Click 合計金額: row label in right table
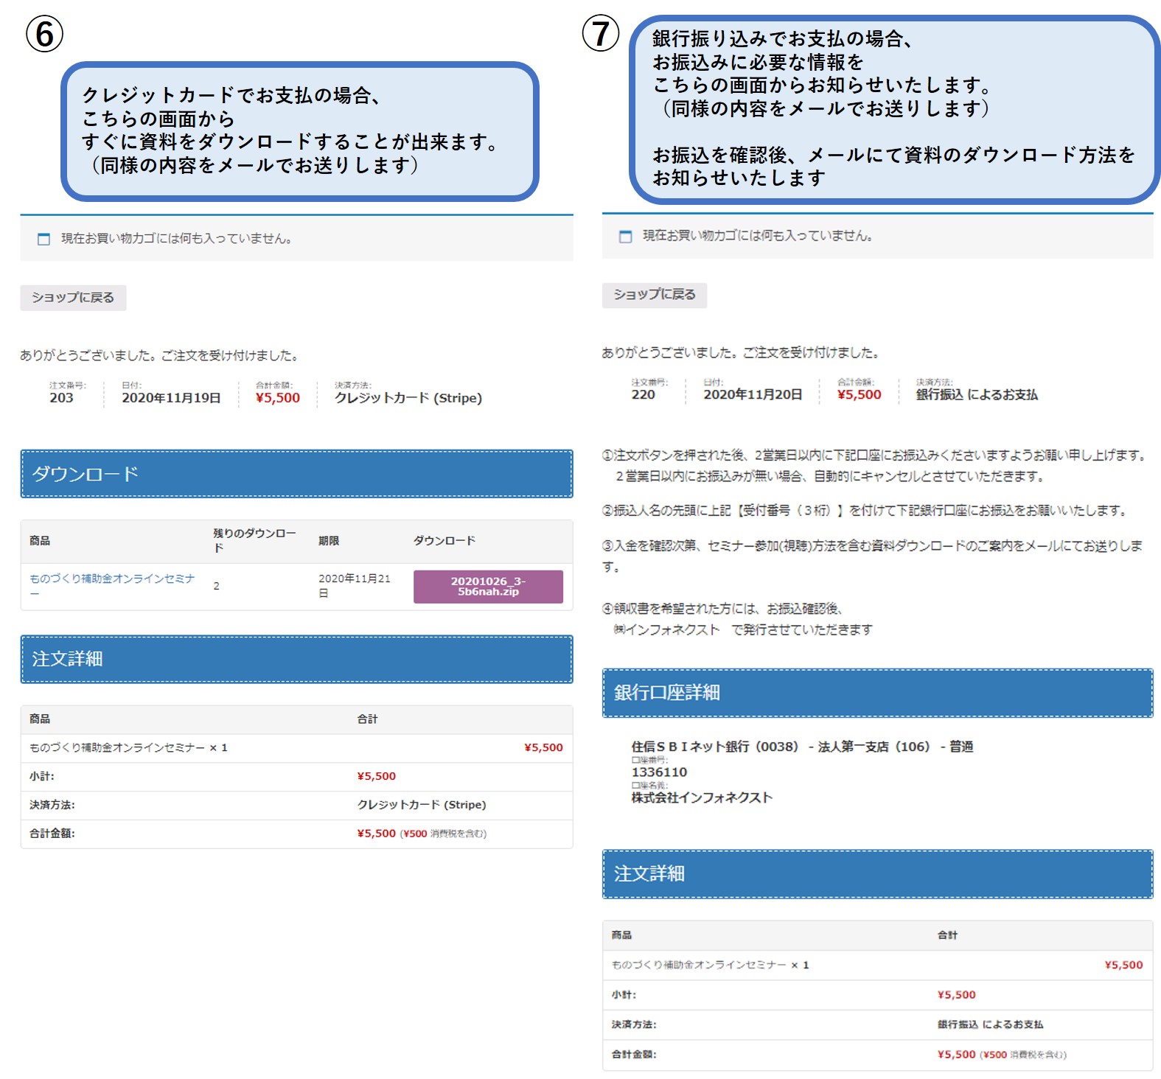Viewport: 1161px width, 1079px height. pos(634,1055)
